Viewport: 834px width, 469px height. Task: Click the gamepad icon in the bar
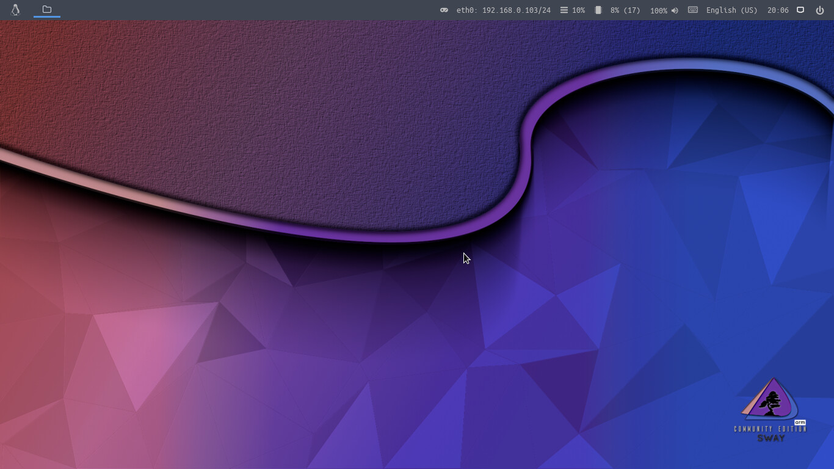click(x=444, y=10)
